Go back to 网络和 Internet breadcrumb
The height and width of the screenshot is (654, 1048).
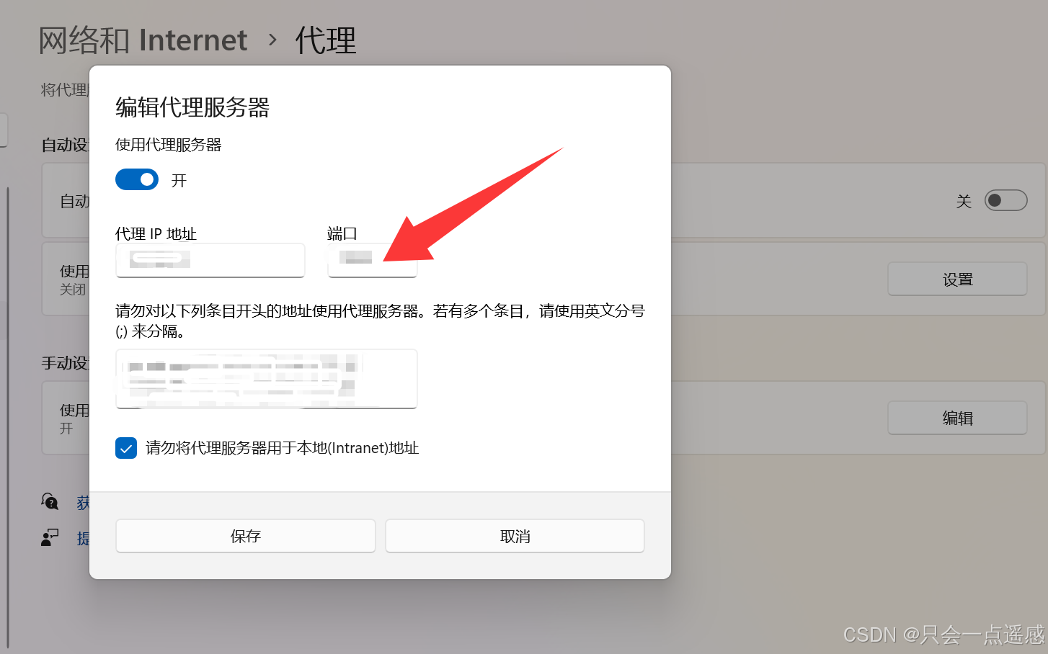(143, 40)
